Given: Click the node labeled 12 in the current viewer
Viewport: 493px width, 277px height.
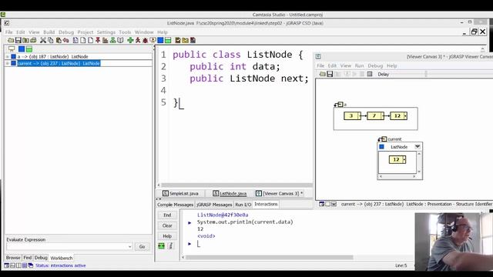Looking at the screenshot, I should 397,159.
